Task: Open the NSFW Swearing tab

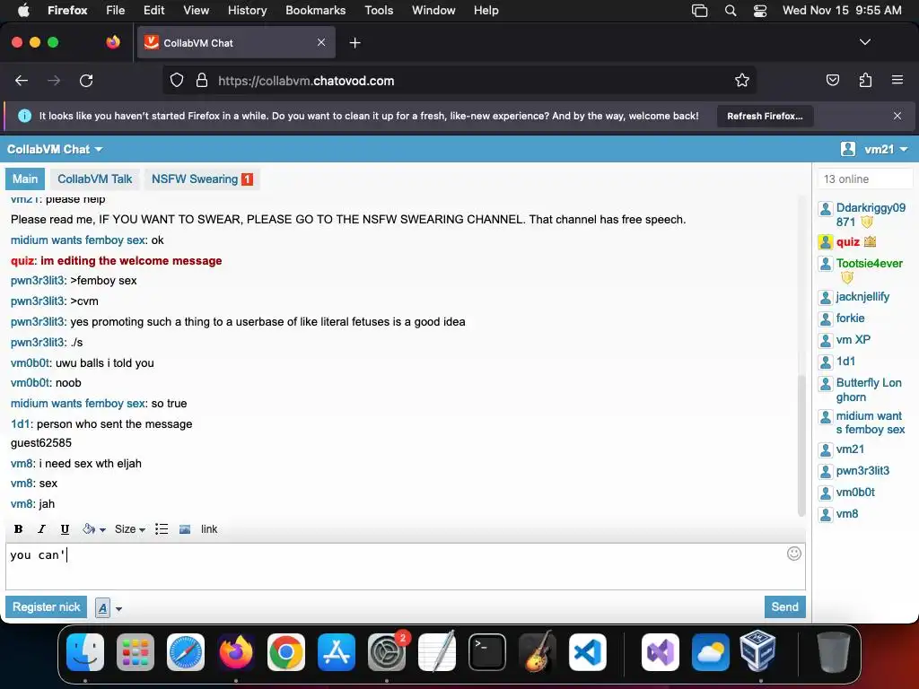Action: [202, 179]
